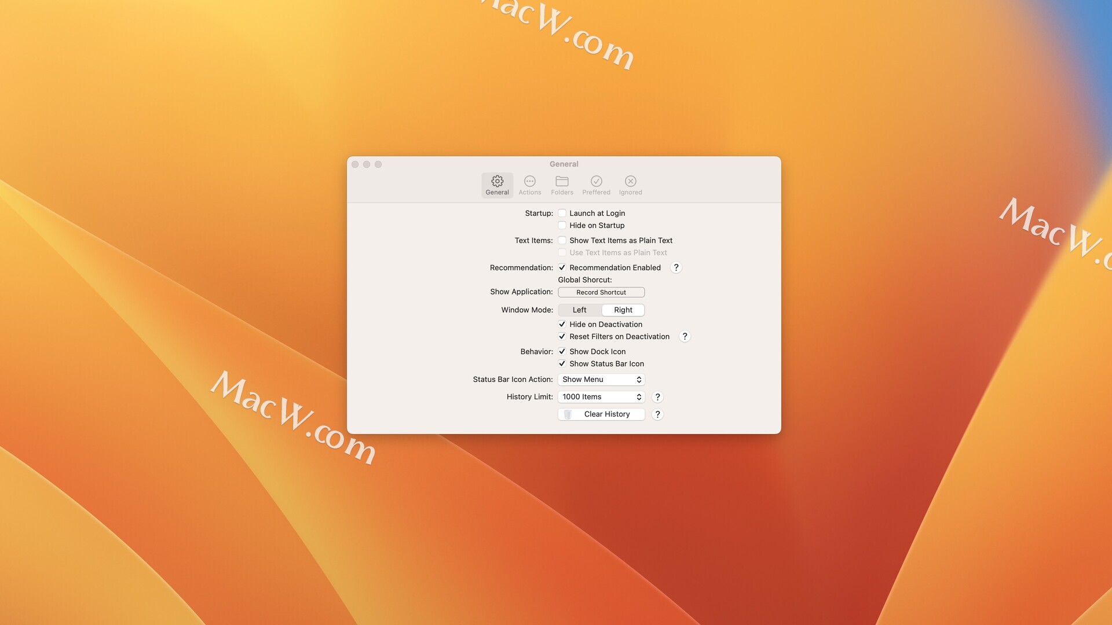Open Status Bar Icon Action dropdown
This screenshot has width=1112, height=625.
601,380
